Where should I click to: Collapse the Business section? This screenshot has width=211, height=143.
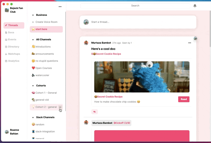pyautogui.click(x=33, y=15)
